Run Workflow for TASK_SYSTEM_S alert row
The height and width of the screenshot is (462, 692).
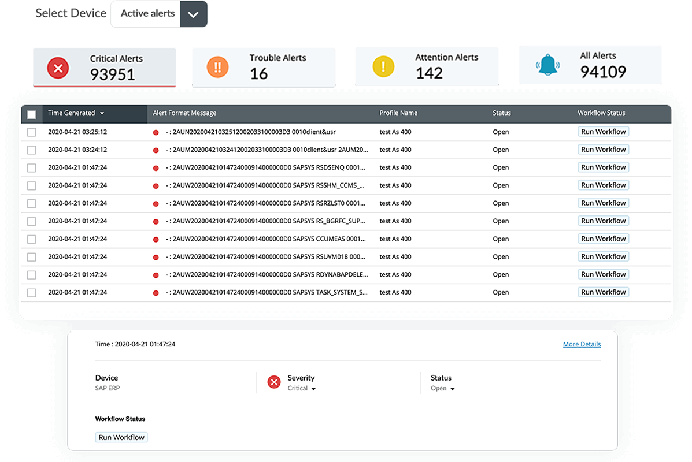point(604,292)
